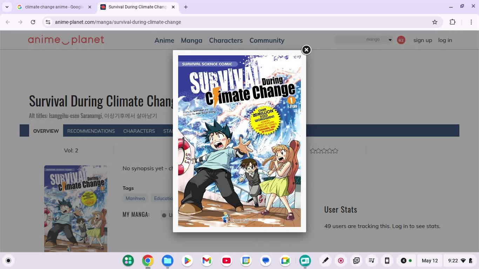Go to the anime-planet logo home link
This screenshot has height=269, width=479.
click(66, 40)
